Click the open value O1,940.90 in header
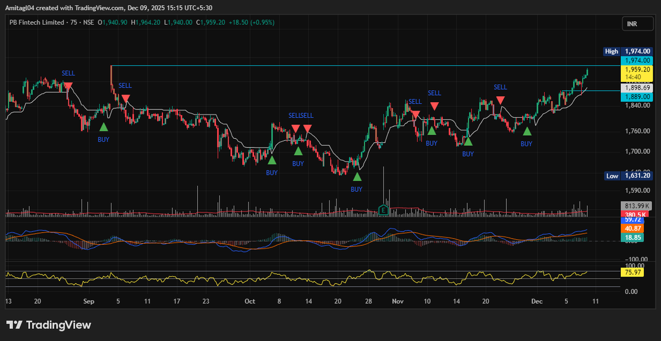This screenshot has width=661, height=341. (112, 23)
